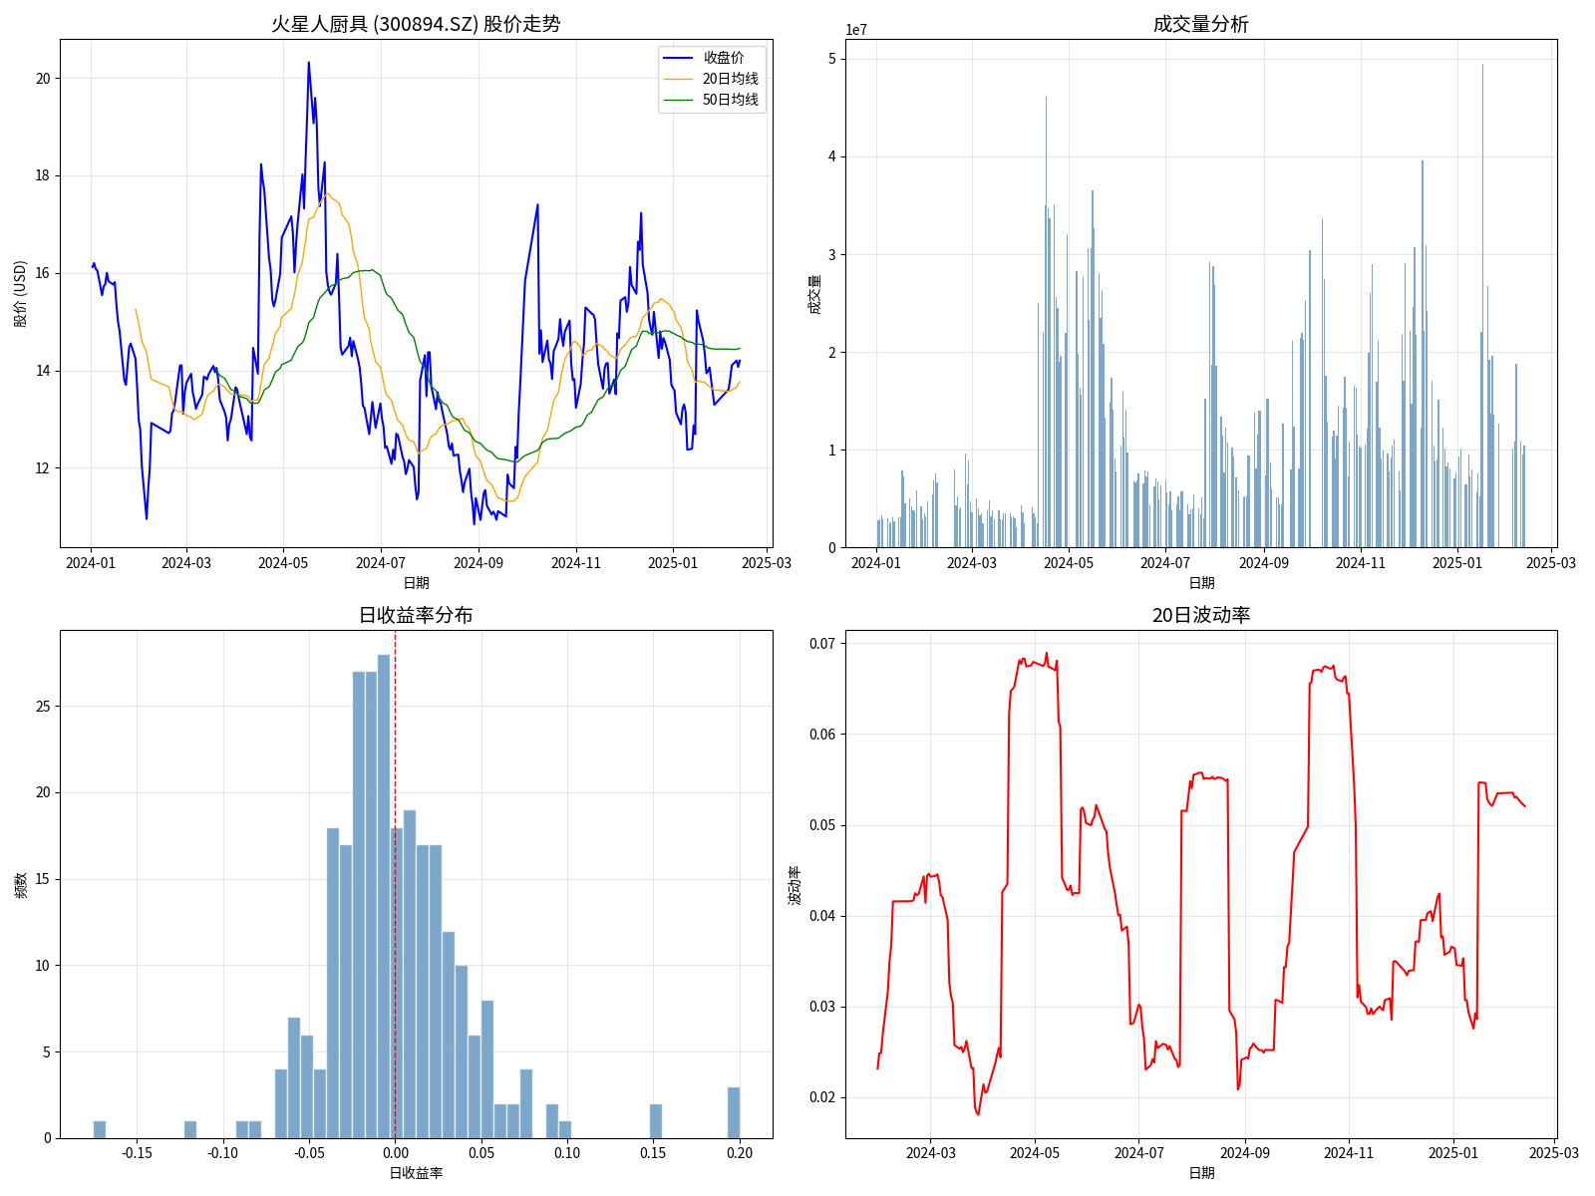The image size is (1595, 1196).
Task: Click the red dashed zero line in histogram
Action: (396, 757)
